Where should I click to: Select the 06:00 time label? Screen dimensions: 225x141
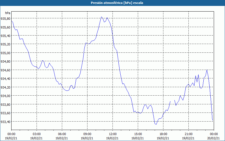point(62,134)
